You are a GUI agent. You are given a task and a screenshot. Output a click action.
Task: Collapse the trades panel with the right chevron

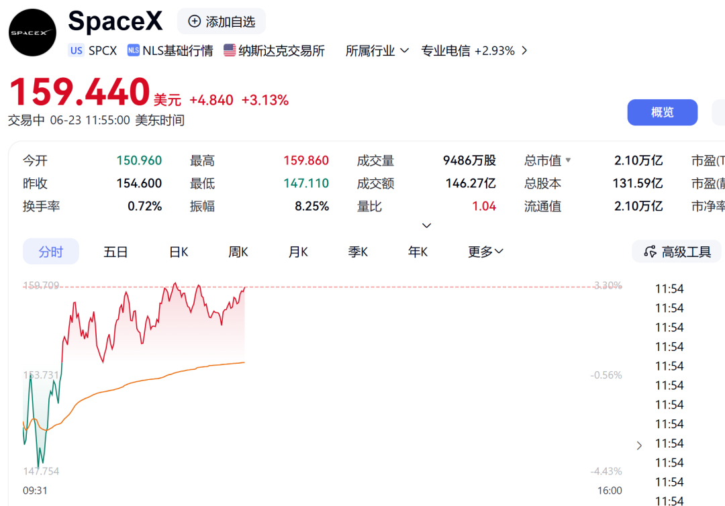tap(639, 446)
